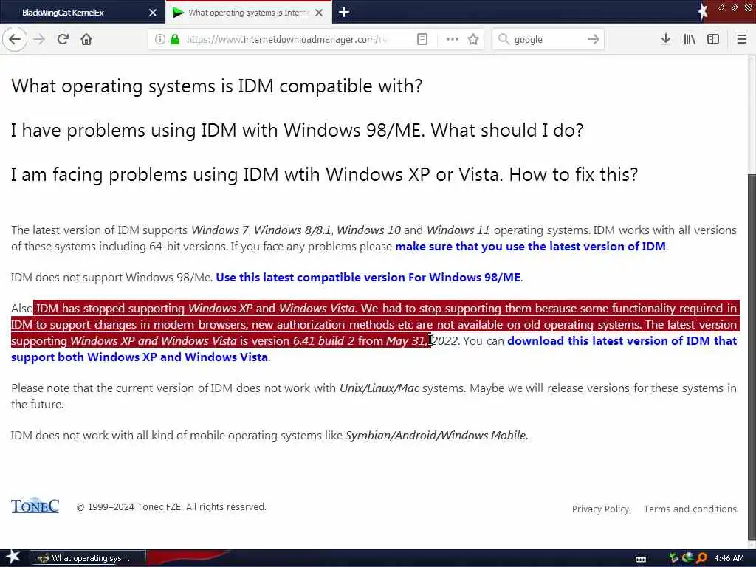Click the Unix/Linux/Mac italic text
The image size is (756, 567).
click(379, 388)
